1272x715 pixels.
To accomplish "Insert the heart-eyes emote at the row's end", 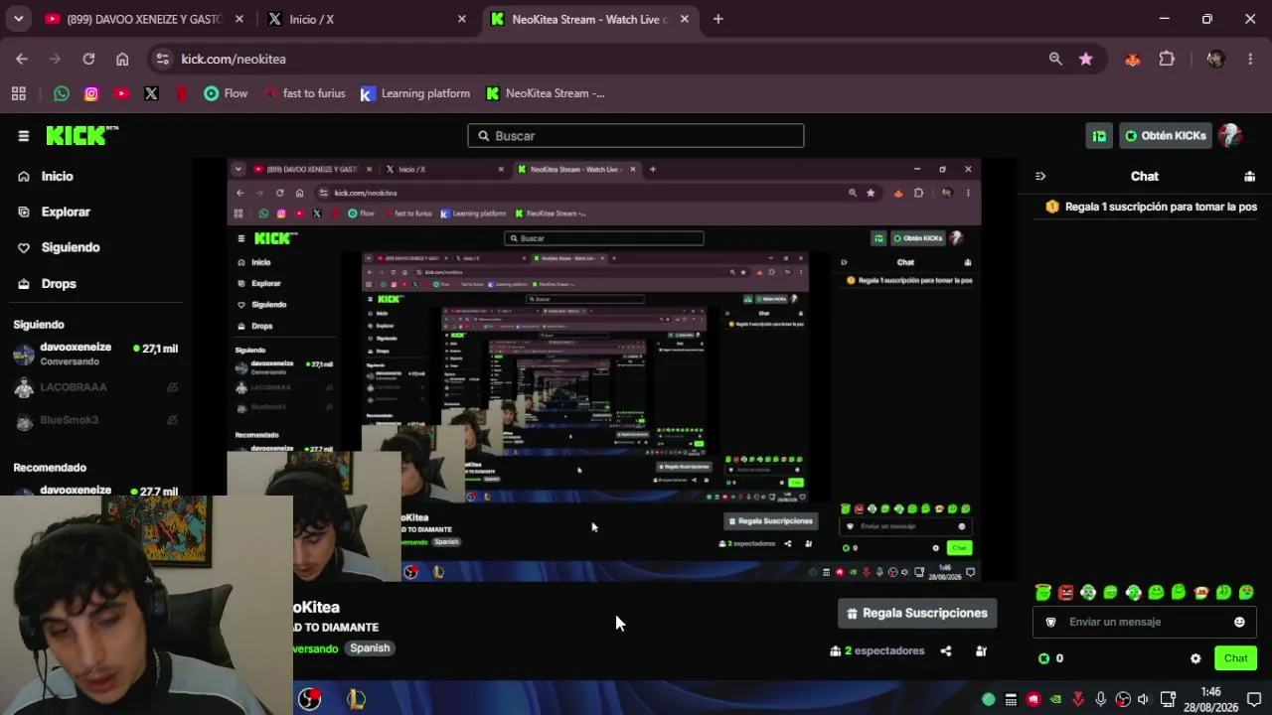I will point(1246,593).
